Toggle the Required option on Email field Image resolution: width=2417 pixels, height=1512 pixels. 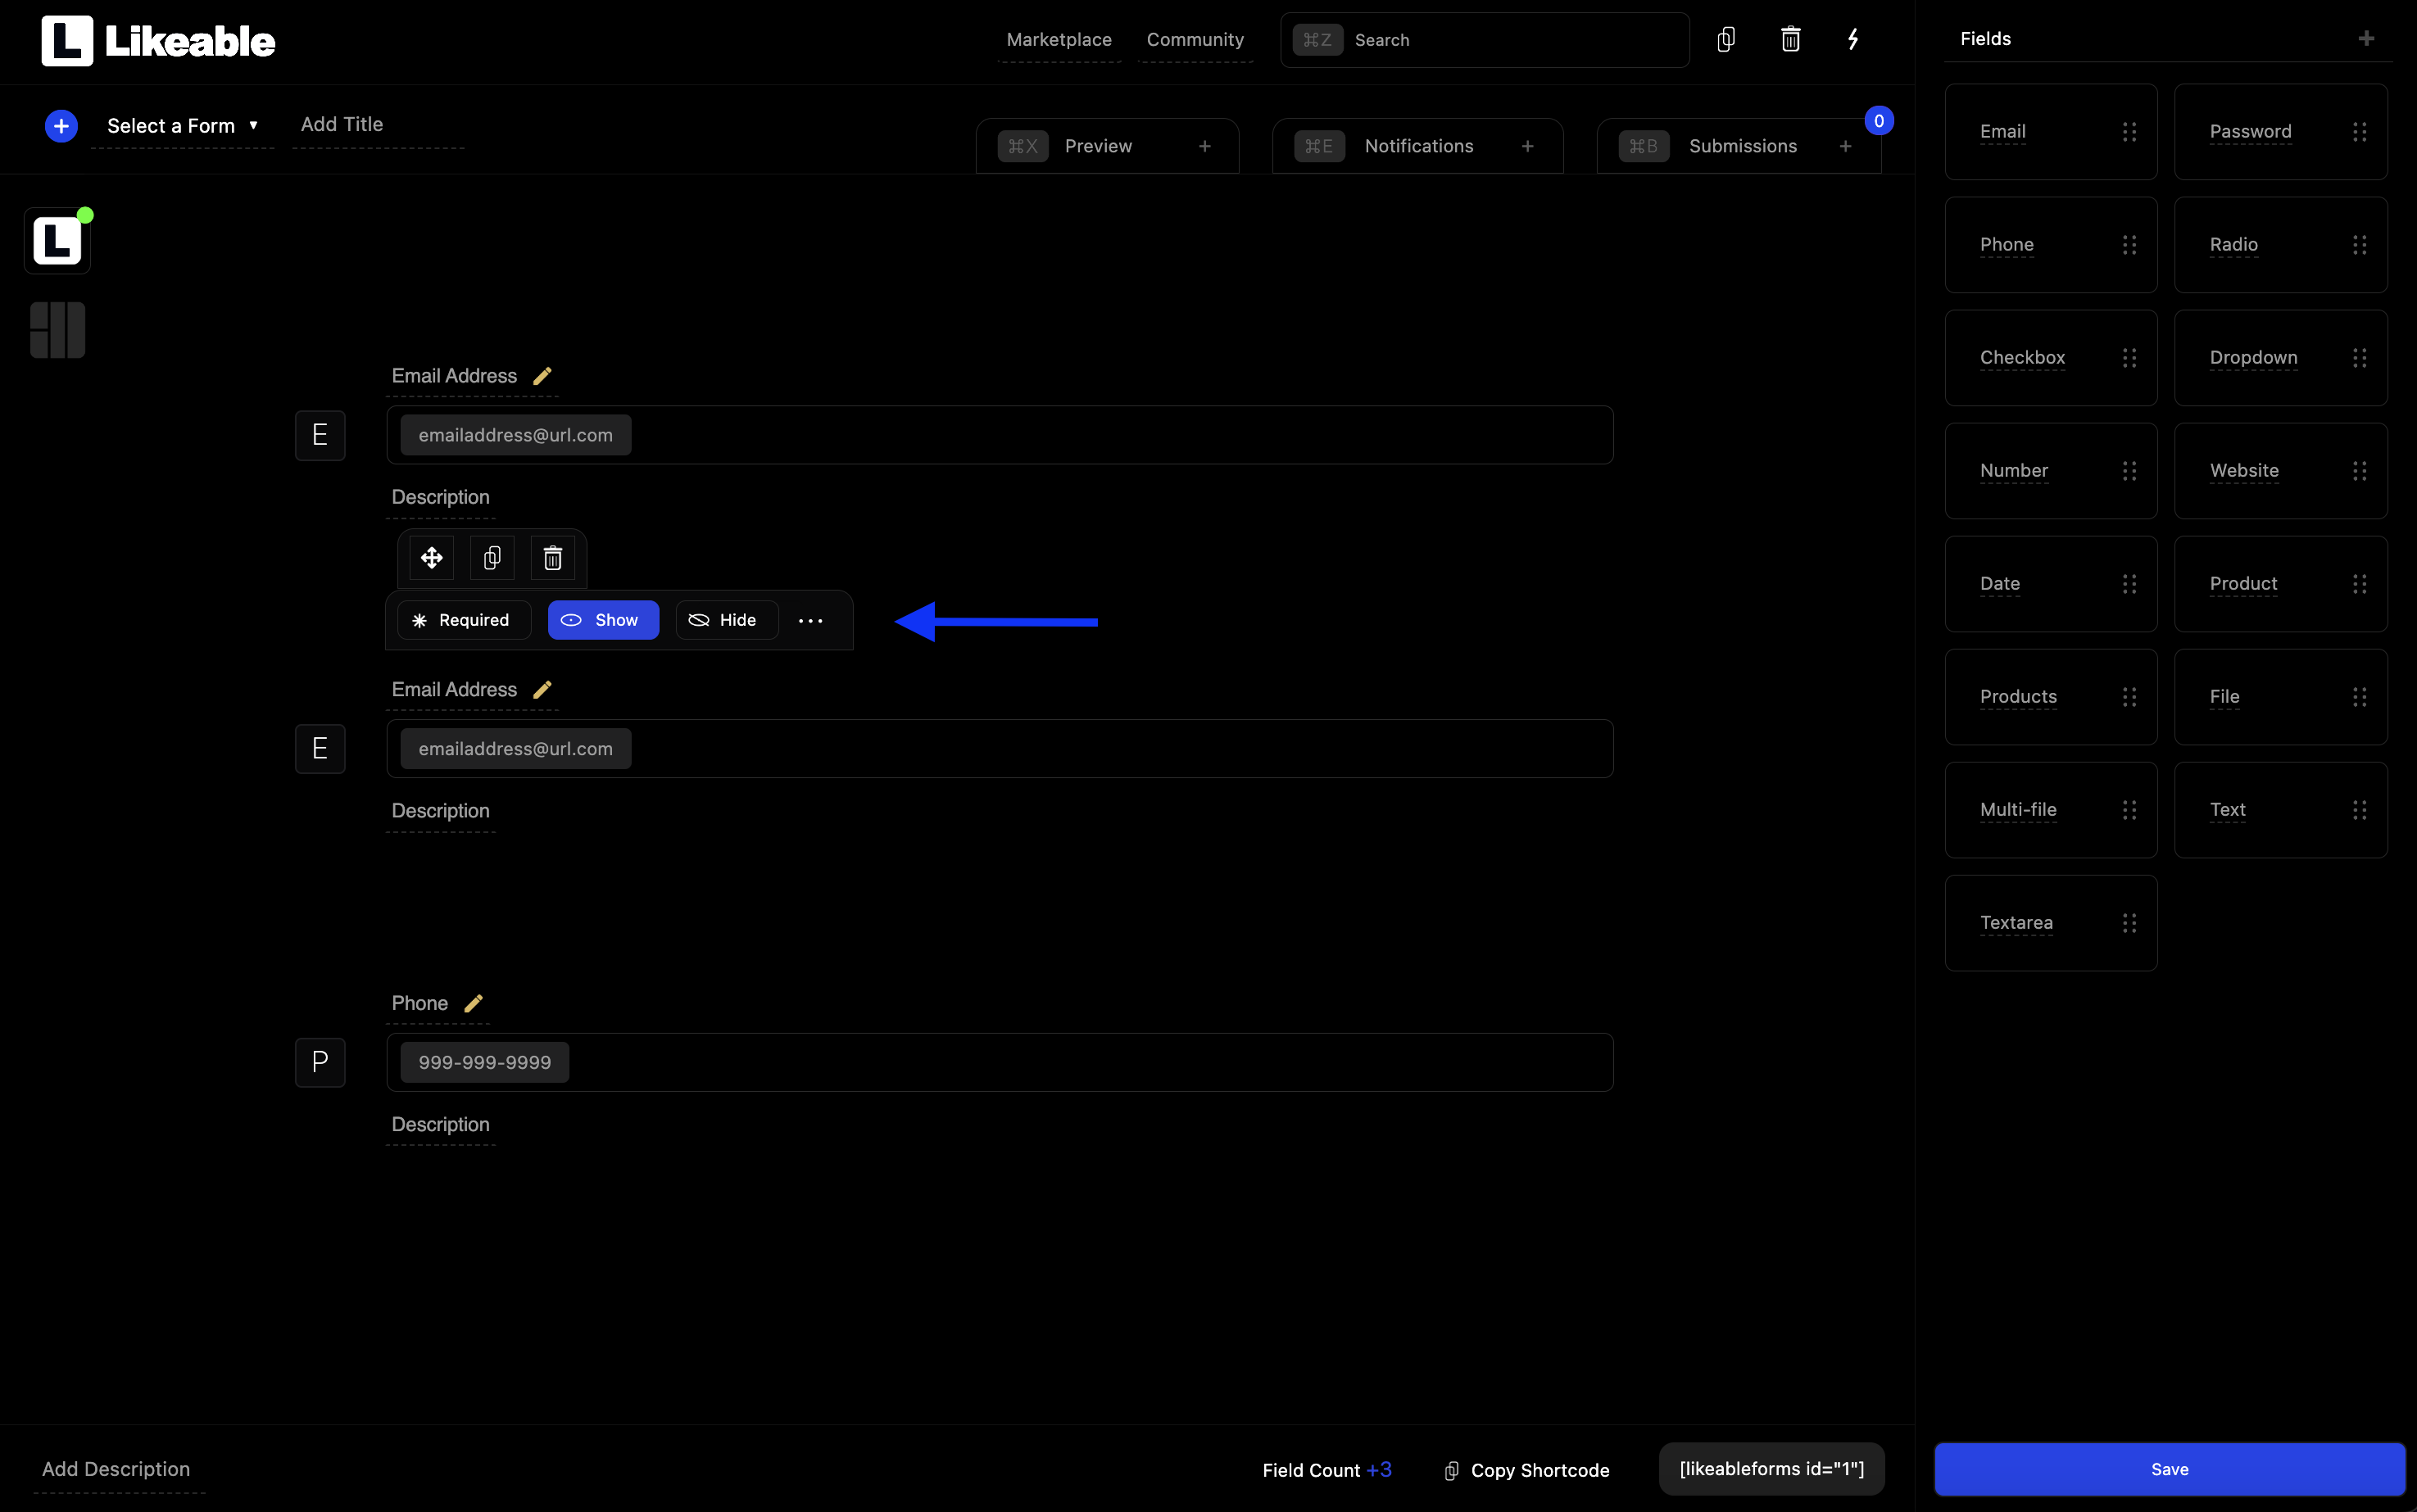pos(460,620)
